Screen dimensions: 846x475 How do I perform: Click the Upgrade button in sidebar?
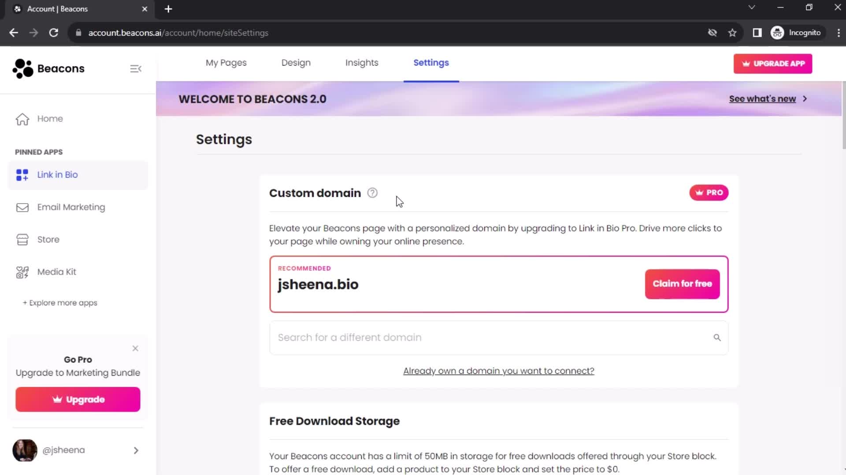[78, 399]
